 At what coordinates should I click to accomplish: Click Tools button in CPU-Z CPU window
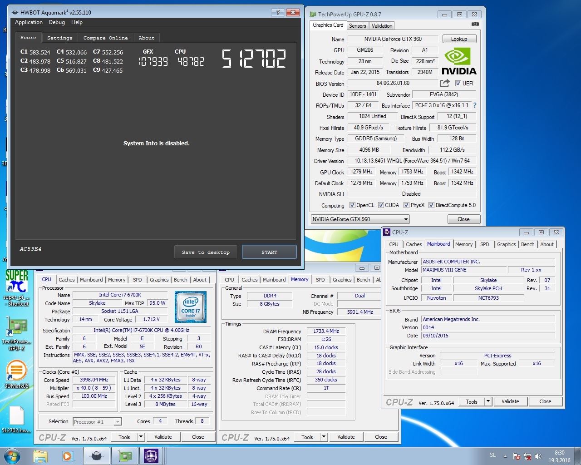(x=124, y=437)
